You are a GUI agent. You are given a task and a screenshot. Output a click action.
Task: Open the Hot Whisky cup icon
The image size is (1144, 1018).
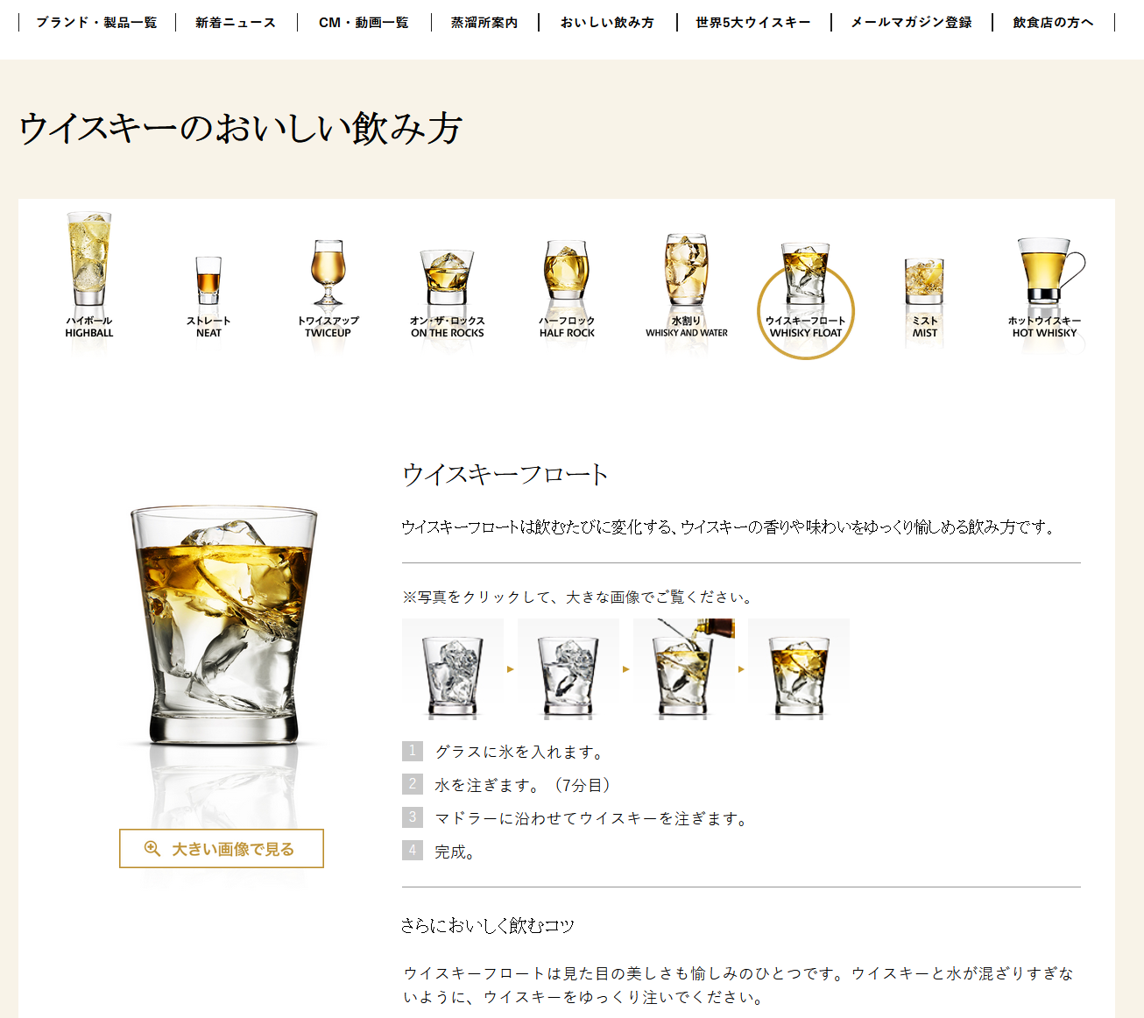1045,288
